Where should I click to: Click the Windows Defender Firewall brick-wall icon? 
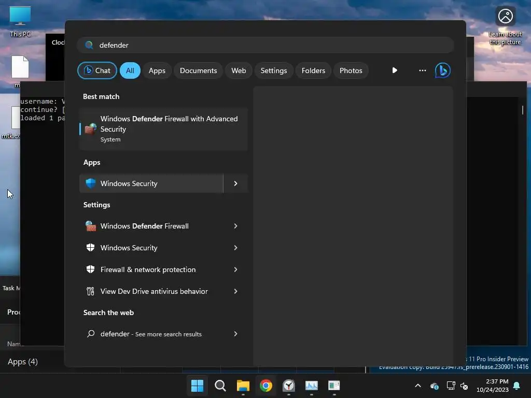coord(90,226)
